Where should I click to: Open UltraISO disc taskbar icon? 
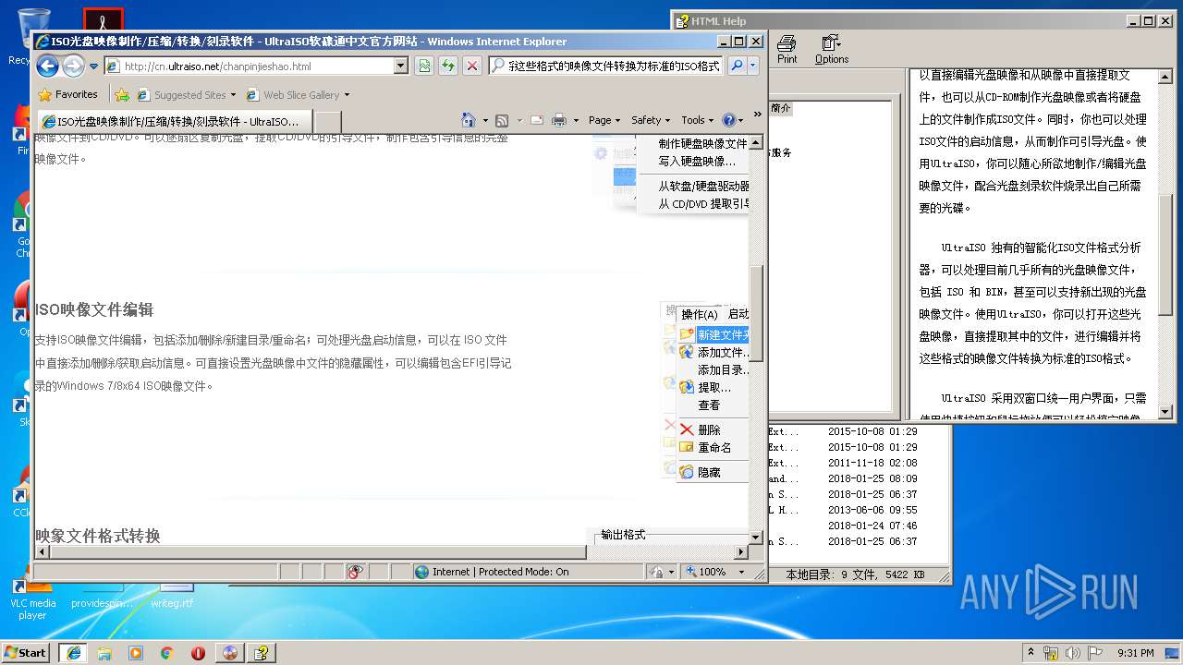[230, 652]
